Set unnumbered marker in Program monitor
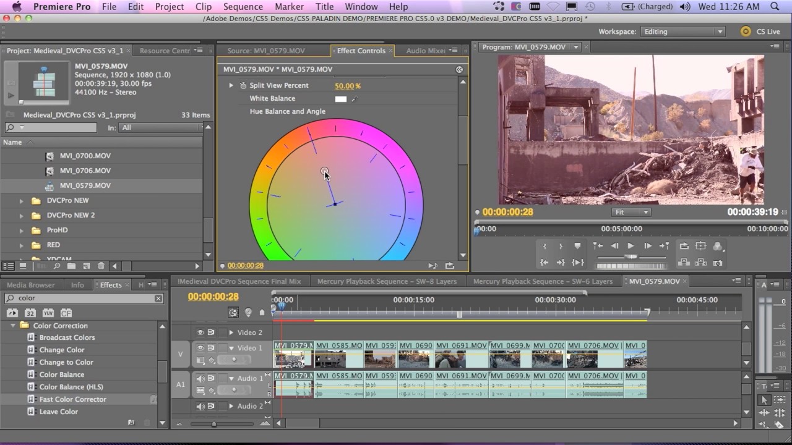The image size is (792, 445). 577,246
